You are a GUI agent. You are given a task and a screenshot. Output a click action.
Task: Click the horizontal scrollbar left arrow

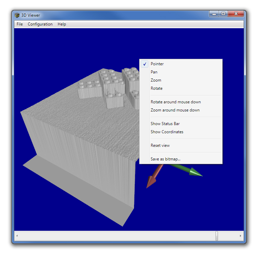[17, 236]
